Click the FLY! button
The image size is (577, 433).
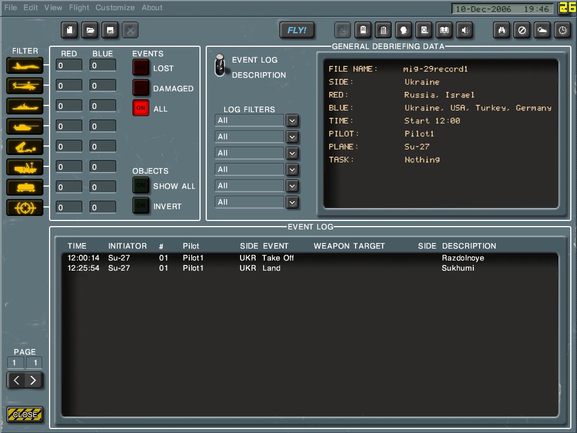point(297,30)
